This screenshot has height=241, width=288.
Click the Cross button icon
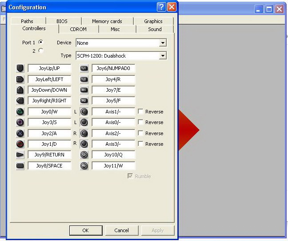20,133
